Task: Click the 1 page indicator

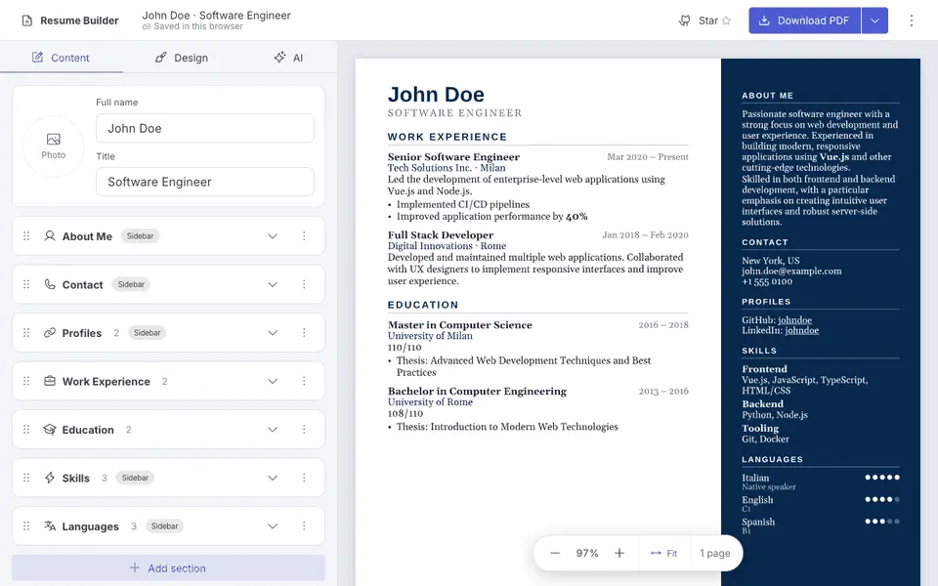Action: [715, 553]
